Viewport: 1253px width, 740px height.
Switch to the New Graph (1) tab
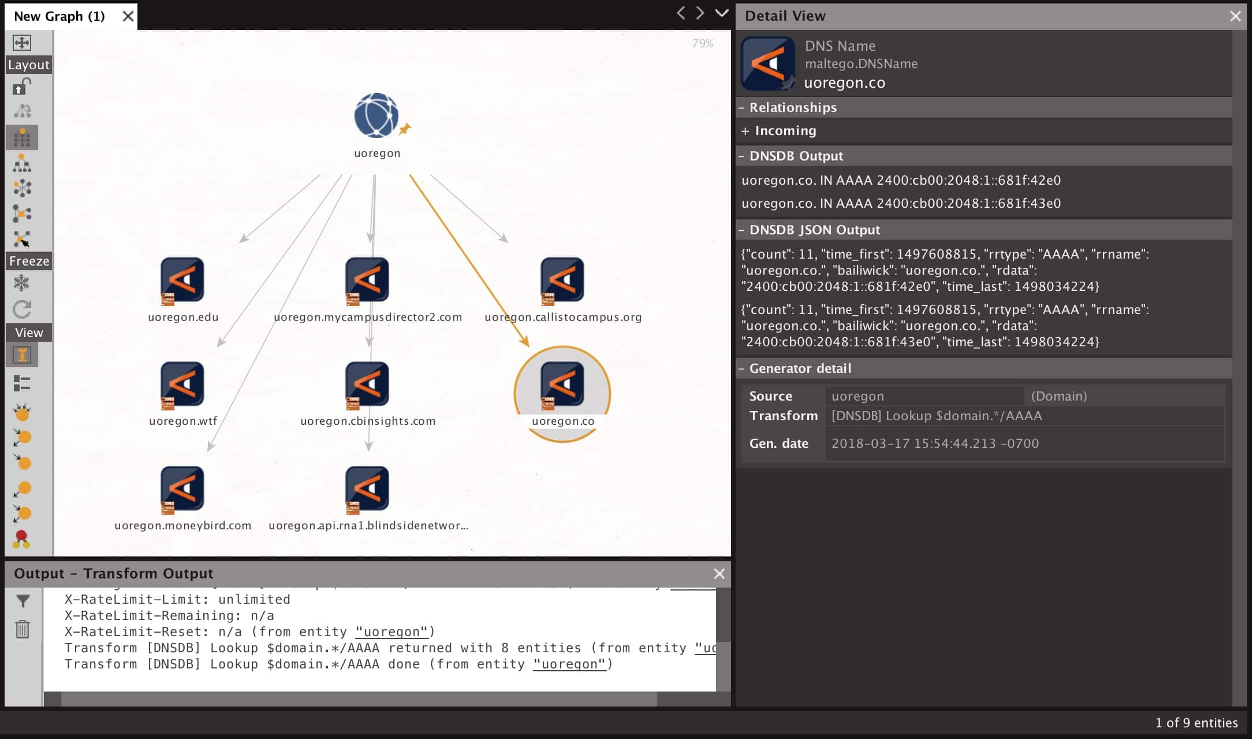coord(59,16)
